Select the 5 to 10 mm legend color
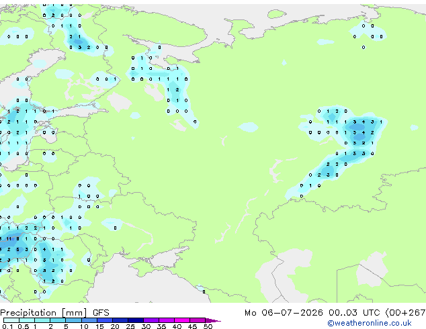Image resolution: width=426 pixels, height=329 pixels. 74,320
